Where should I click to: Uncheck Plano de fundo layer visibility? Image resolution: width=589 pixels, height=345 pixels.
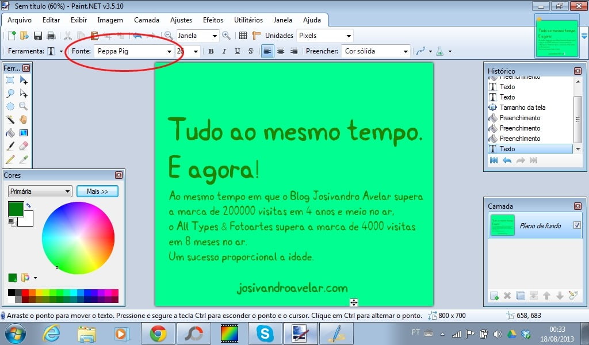(x=577, y=225)
